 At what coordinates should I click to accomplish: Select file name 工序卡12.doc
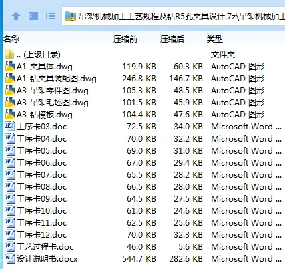click(41, 235)
